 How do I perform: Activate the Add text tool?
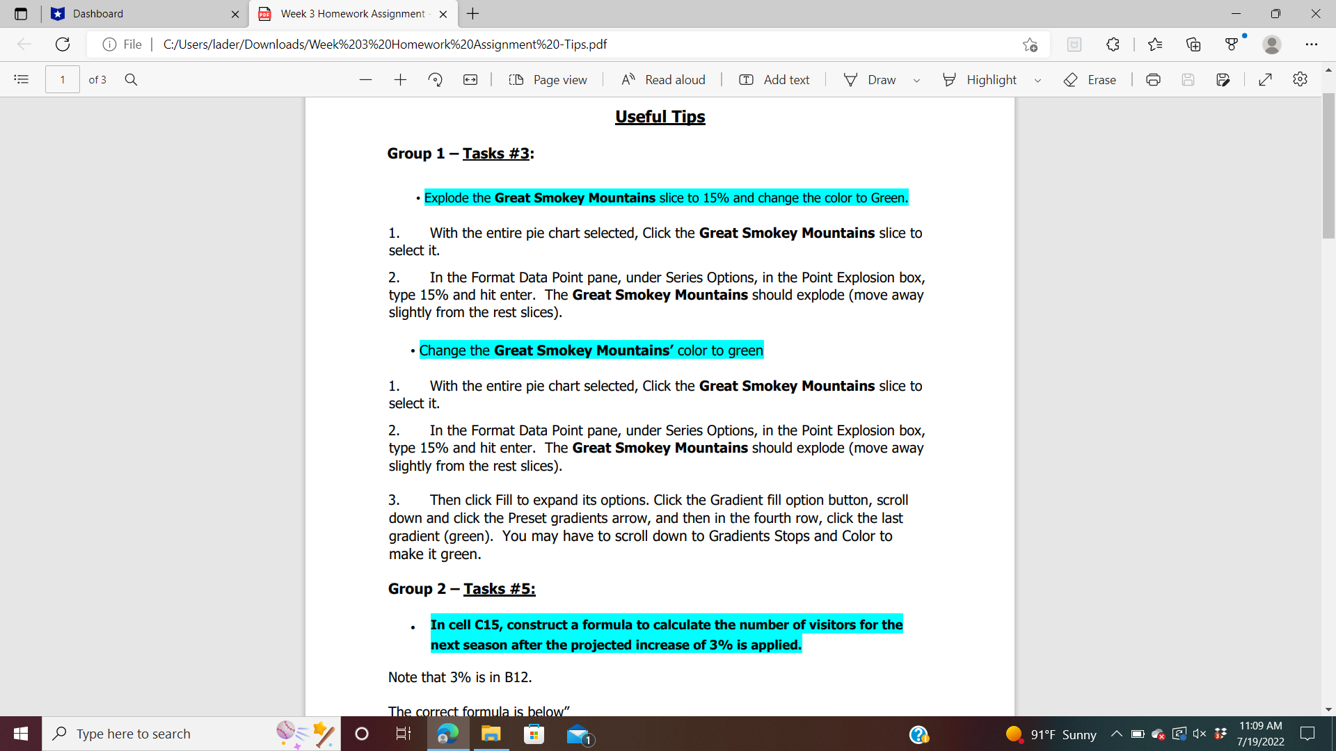pyautogui.click(x=774, y=79)
